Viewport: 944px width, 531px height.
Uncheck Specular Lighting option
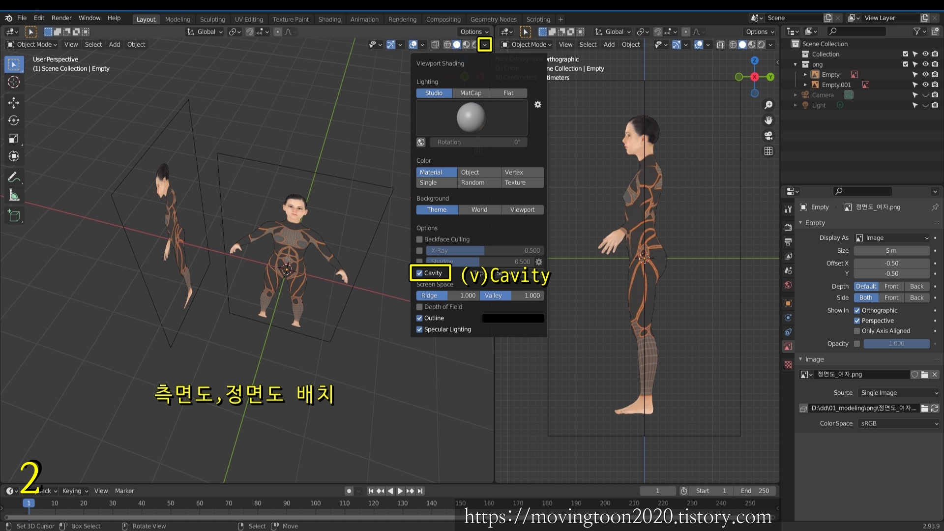(x=419, y=329)
